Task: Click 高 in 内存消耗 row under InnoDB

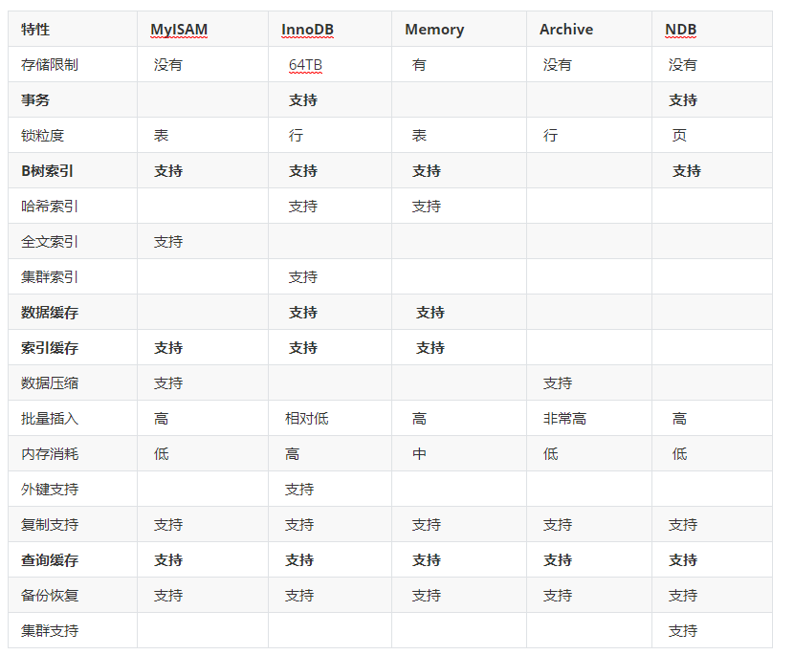Action: coord(293,454)
